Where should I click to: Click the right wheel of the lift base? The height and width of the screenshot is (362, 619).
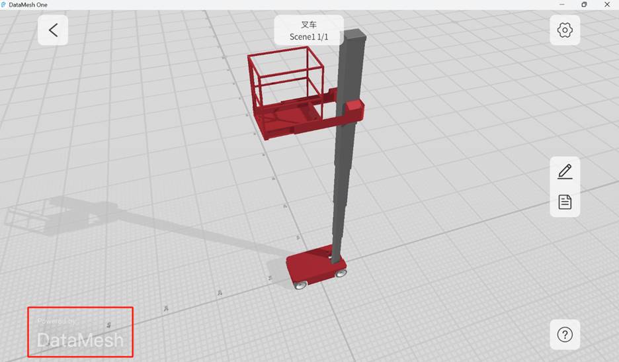click(x=341, y=272)
